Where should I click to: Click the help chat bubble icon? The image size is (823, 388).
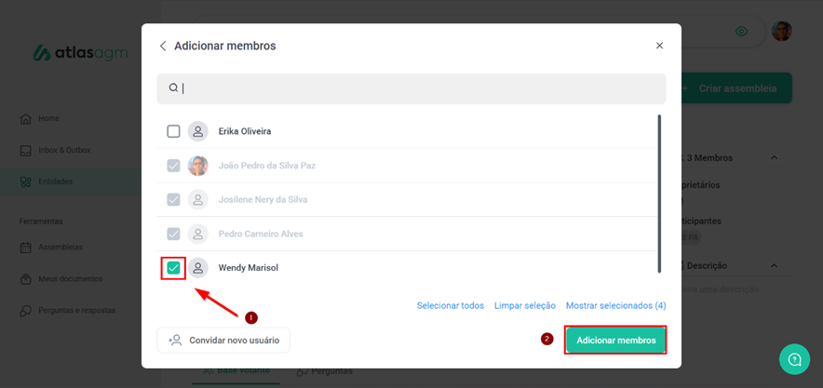(794, 359)
